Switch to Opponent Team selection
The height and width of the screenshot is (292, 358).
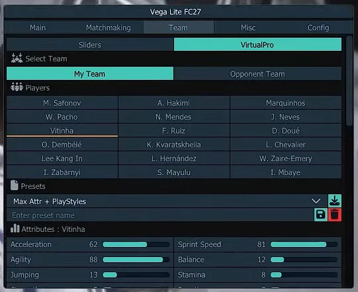pyautogui.click(x=257, y=73)
